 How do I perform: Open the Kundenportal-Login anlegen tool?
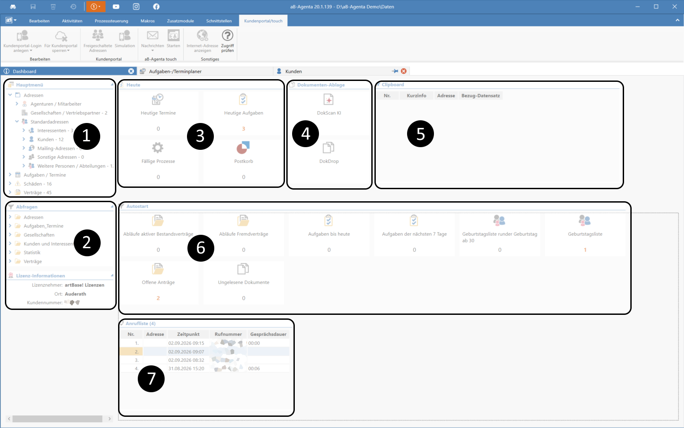click(x=22, y=41)
